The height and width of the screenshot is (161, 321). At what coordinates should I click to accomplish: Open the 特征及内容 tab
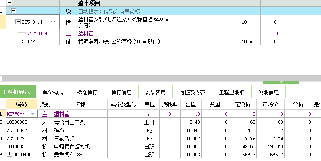(192, 92)
